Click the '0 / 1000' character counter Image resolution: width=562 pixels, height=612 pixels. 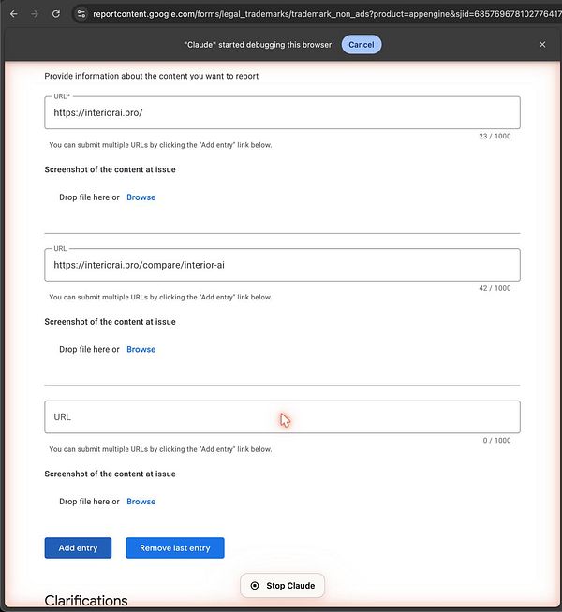coord(496,440)
